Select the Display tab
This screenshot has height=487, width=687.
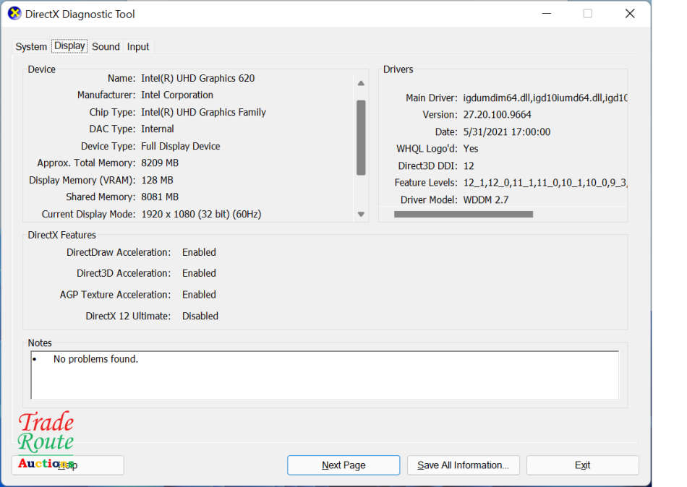69,46
